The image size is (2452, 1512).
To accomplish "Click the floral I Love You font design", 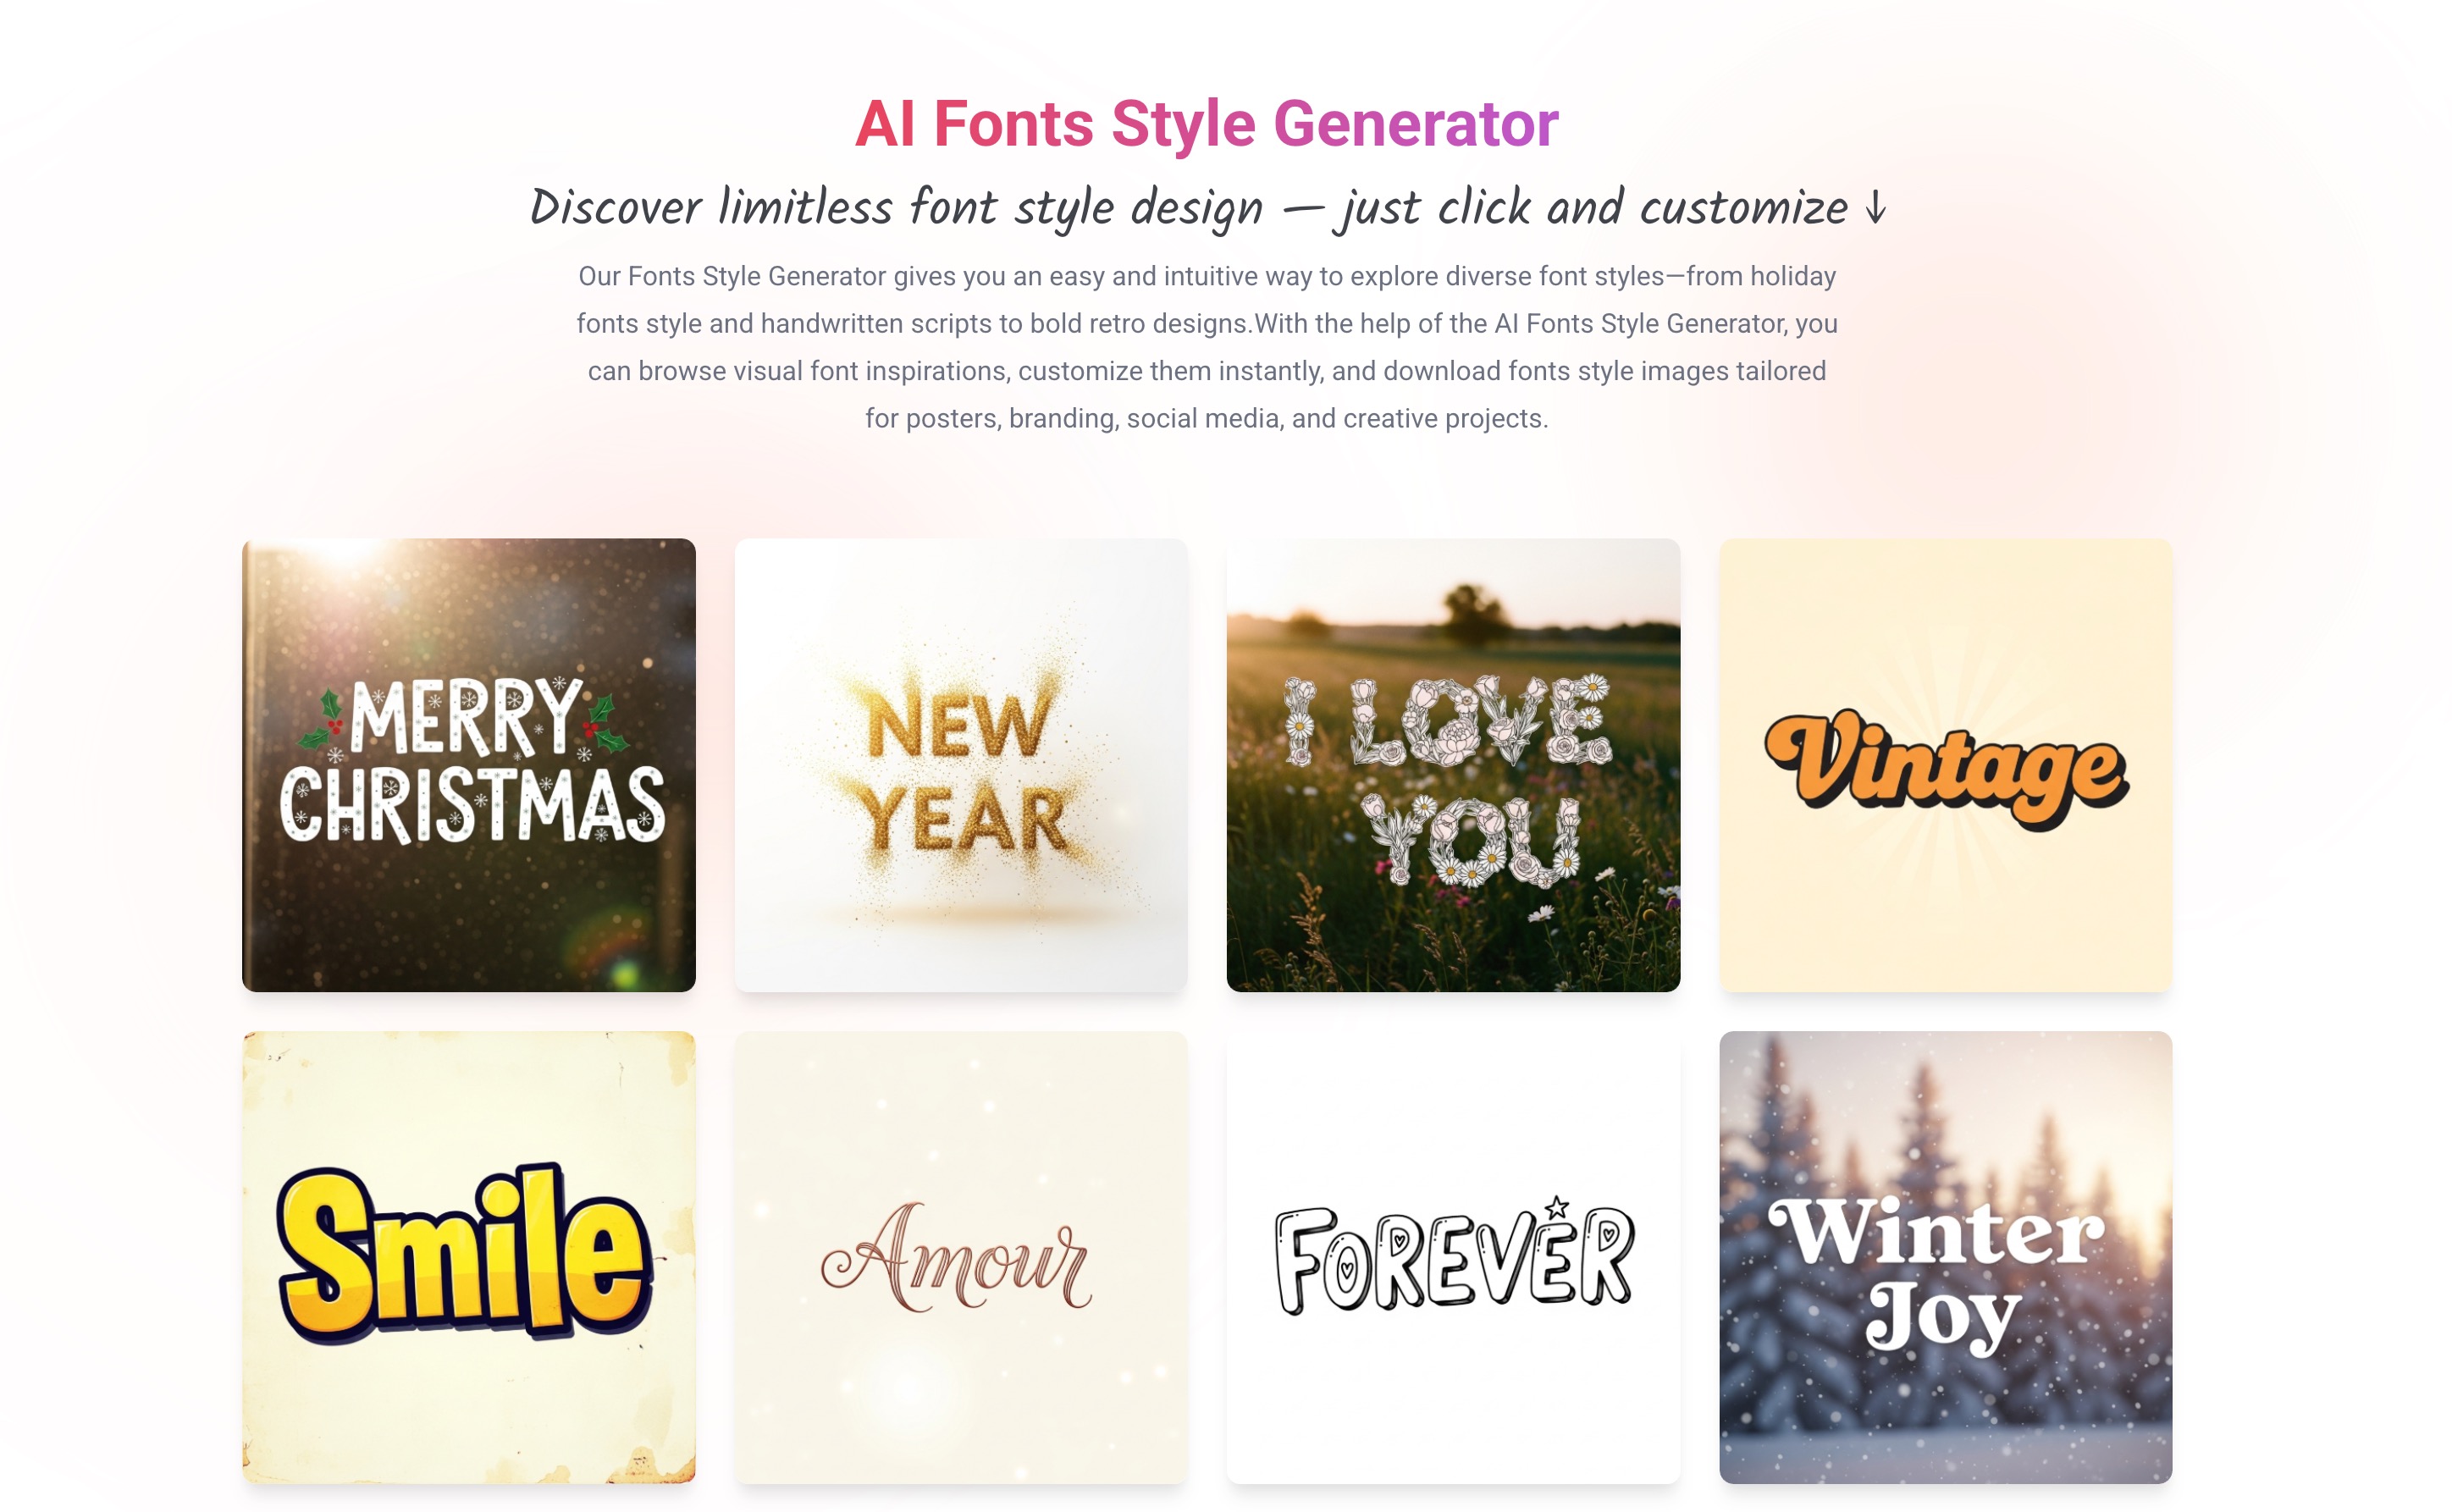I will coord(1452,765).
